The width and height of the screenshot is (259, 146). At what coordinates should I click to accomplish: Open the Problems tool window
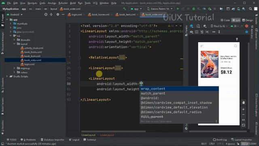pyautogui.click(x=28, y=140)
